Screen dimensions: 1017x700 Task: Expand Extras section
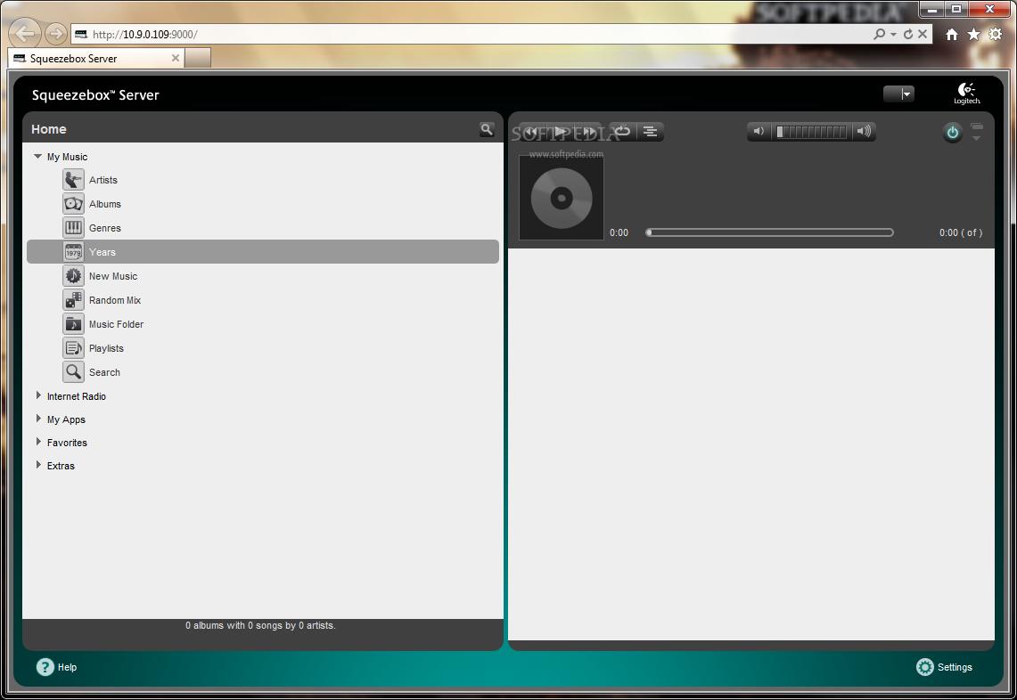tap(38, 466)
